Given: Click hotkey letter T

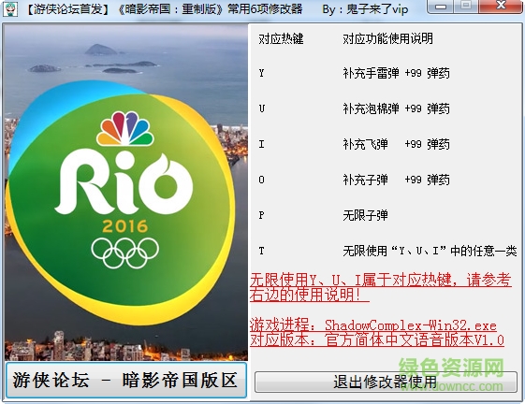Looking at the screenshot, I should 261,251.
